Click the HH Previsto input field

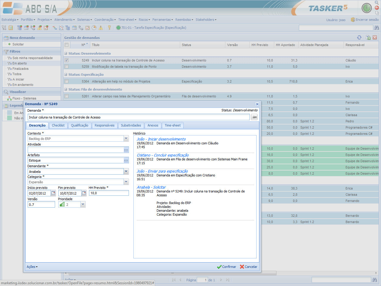coord(109,193)
